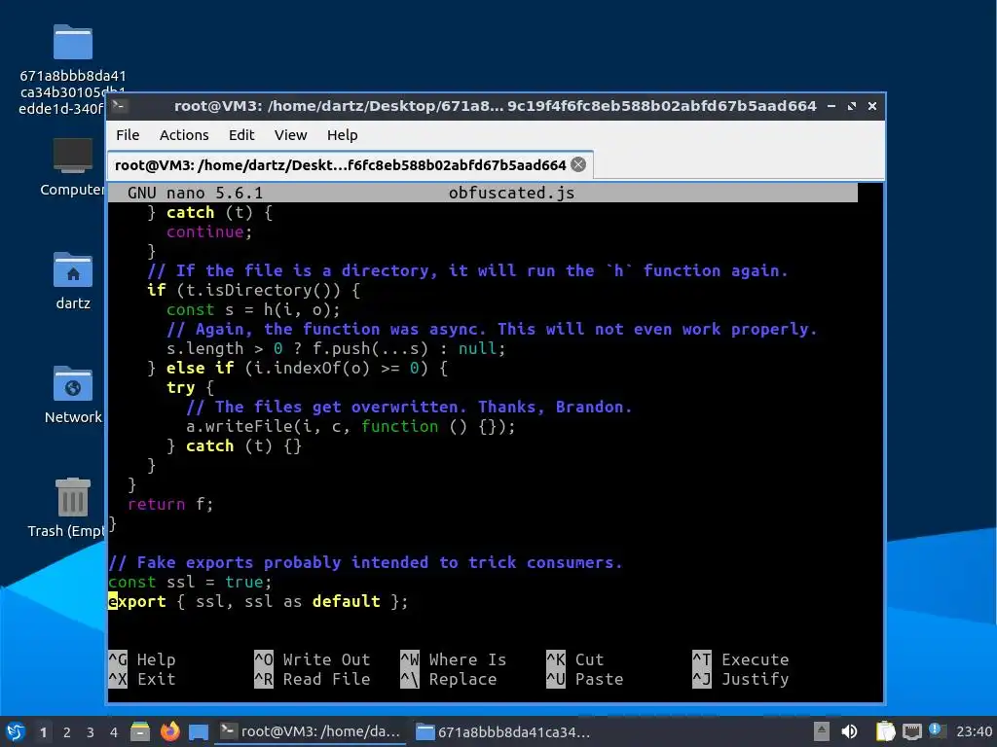Open the volume control in the tray
997x747 pixels.
coord(849,731)
